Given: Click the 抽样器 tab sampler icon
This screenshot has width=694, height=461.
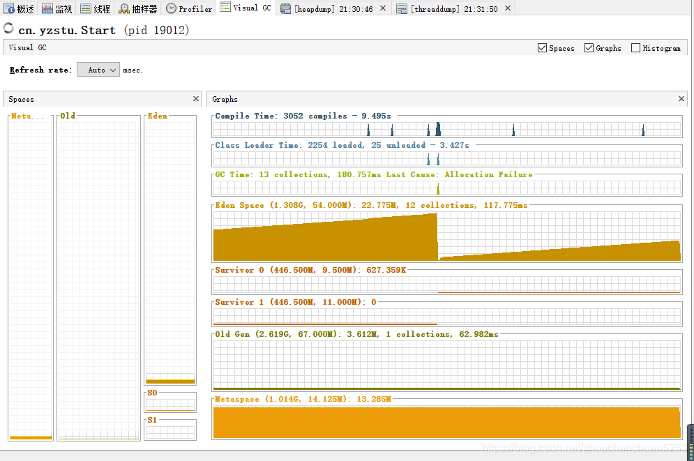Looking at the screenshot, I should (x=124, y=8).
